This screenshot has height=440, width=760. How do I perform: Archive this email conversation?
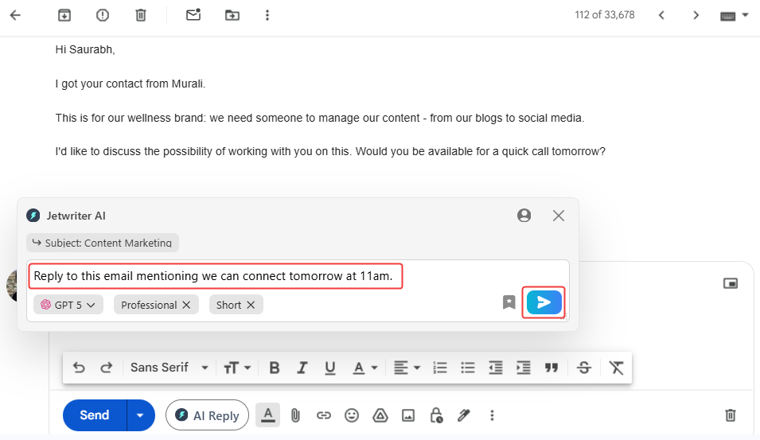pyautogui.click(x=64, y=15)
